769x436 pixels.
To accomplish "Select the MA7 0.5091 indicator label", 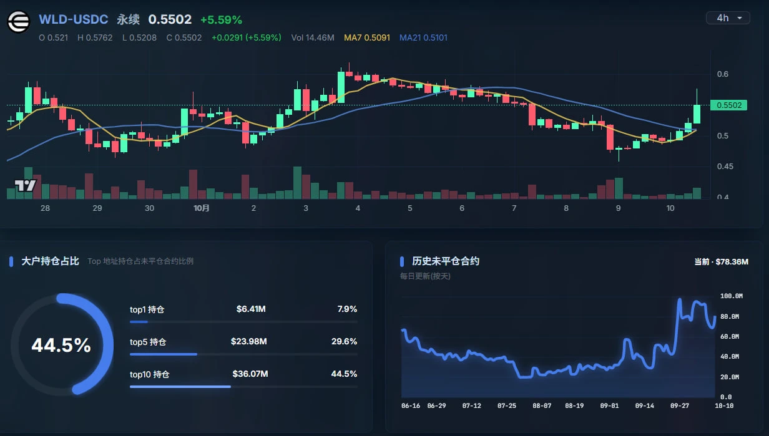I will [x=367, y=37].
